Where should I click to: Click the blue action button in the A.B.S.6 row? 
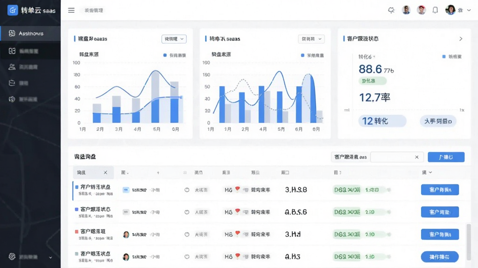coord(440,212)
